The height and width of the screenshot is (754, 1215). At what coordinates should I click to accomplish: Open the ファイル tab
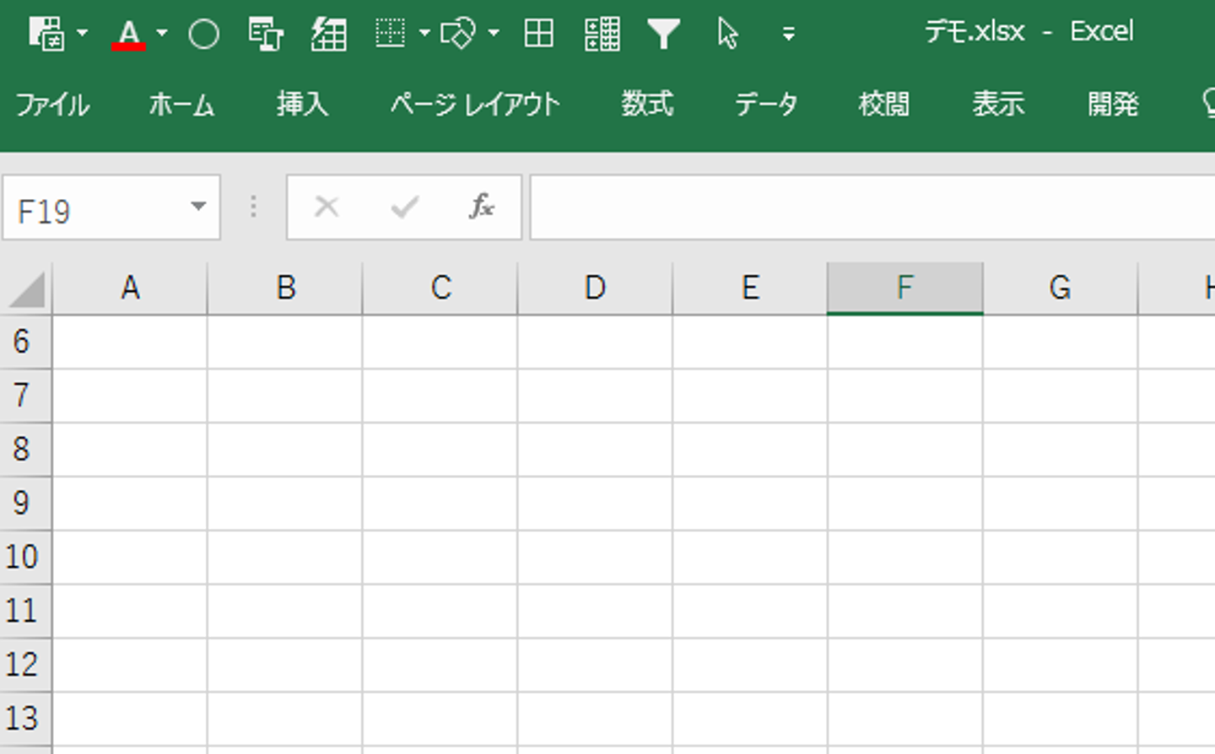[52, 105]
